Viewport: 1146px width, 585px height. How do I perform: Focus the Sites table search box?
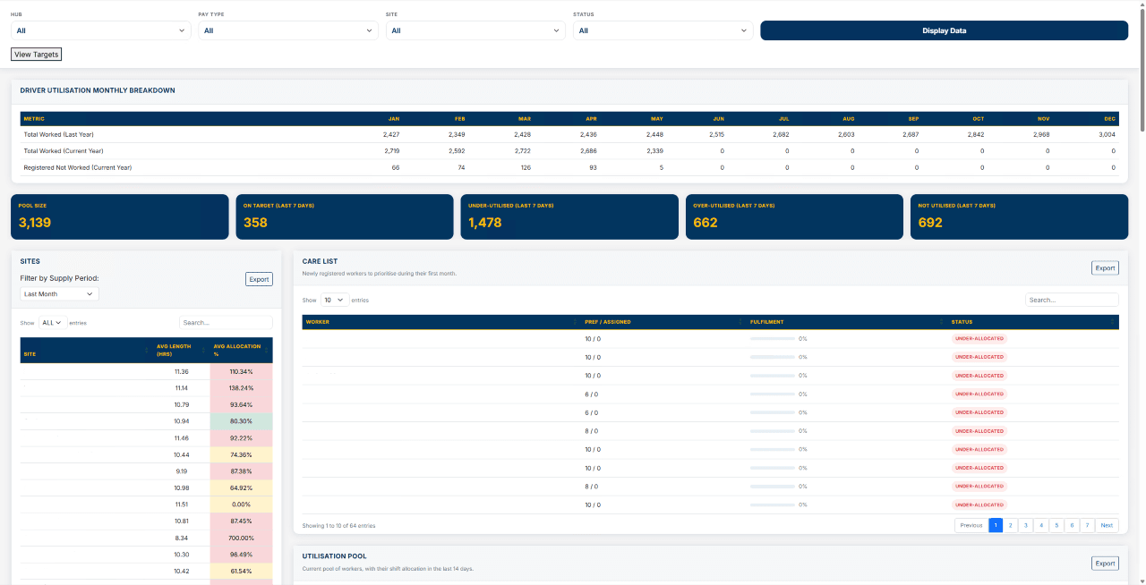(226, 322)
